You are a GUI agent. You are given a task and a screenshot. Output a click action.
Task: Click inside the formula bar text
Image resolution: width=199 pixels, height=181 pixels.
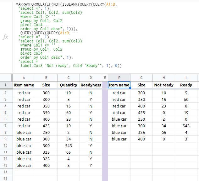click(x=69, y=35)
